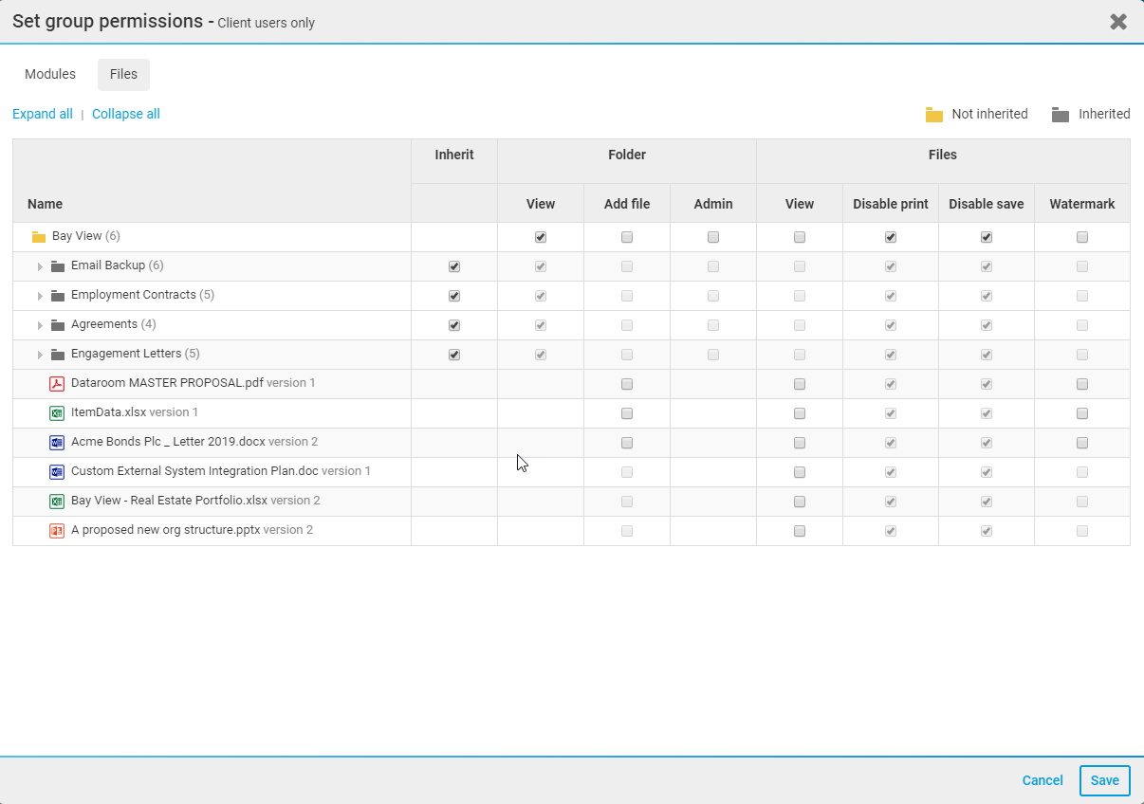This screenshot has width=1144, height=804.
Task: Toggle Files View checkbox for ItemData.xlsx
Action: pos(800,414)
